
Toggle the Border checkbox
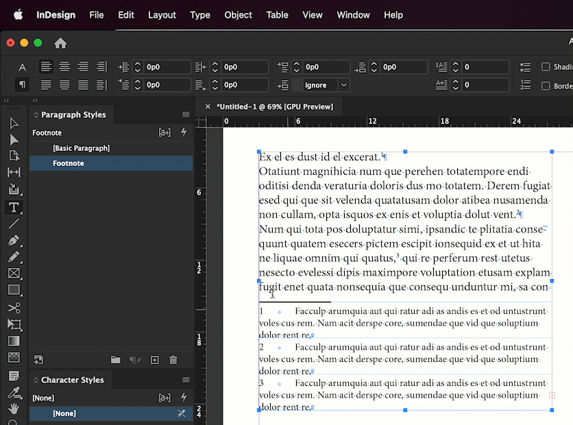pyautogui.click(x=546, y=86)
